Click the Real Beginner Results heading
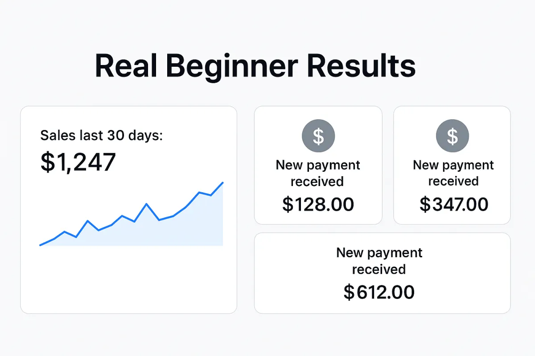Screen dimensions: 535x356 click(255, 67)
